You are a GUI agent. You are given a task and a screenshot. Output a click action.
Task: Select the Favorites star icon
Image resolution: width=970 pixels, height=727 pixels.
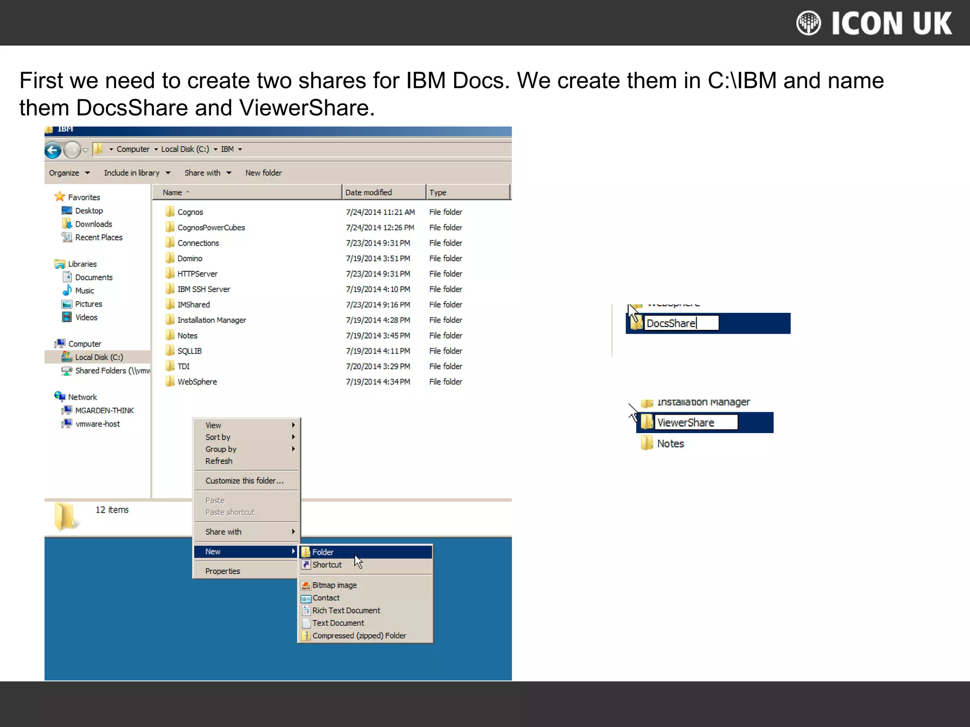pyautogui.click(x=60, y=196)
